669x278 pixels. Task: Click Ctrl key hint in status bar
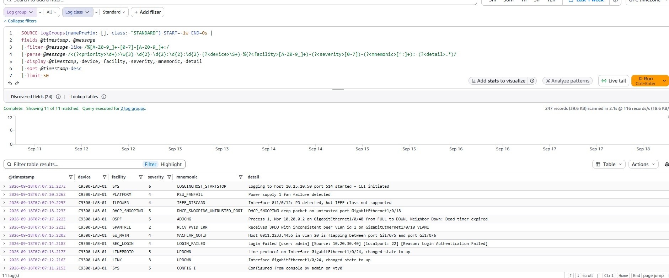point(609,276)
